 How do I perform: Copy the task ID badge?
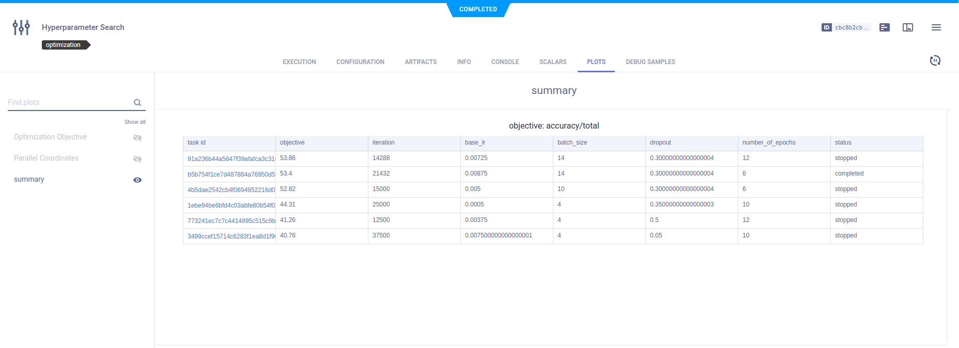click(x=846, y=27)
